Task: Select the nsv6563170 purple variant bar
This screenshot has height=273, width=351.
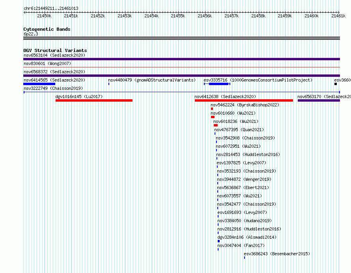Action: (x=319, y=100)
